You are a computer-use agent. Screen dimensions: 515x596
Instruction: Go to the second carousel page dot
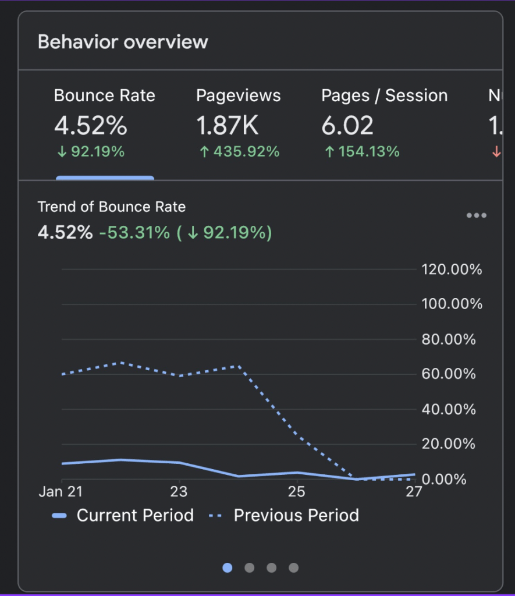point(250,567)
